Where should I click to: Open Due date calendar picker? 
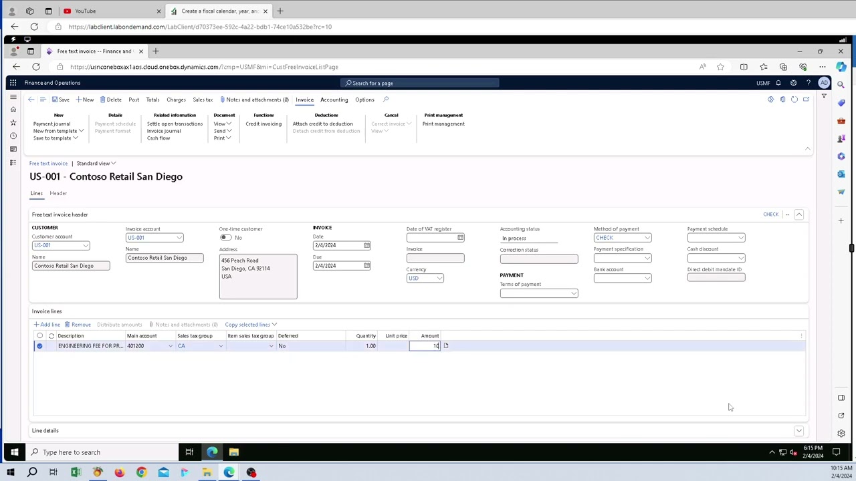[366, 266]
